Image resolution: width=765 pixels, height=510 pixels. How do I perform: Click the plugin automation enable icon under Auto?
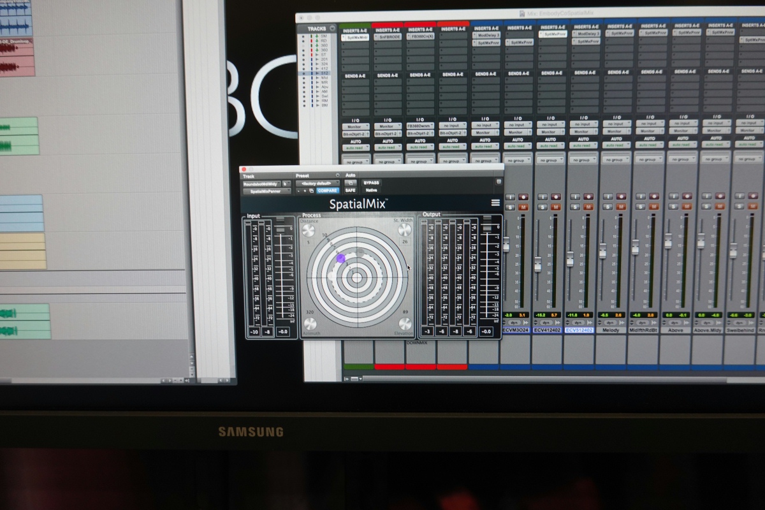point(350,183)
